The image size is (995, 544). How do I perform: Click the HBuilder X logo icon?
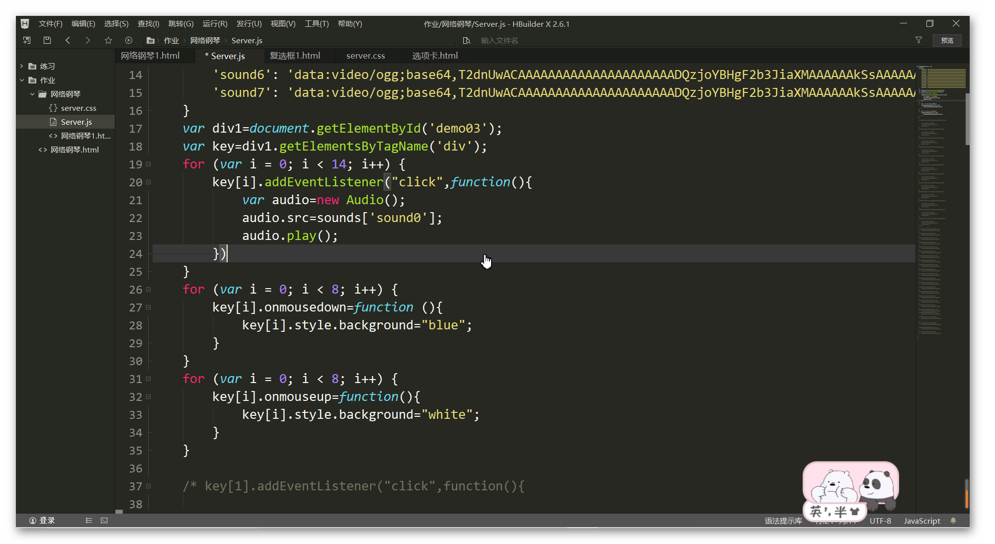tap(25, 23)
